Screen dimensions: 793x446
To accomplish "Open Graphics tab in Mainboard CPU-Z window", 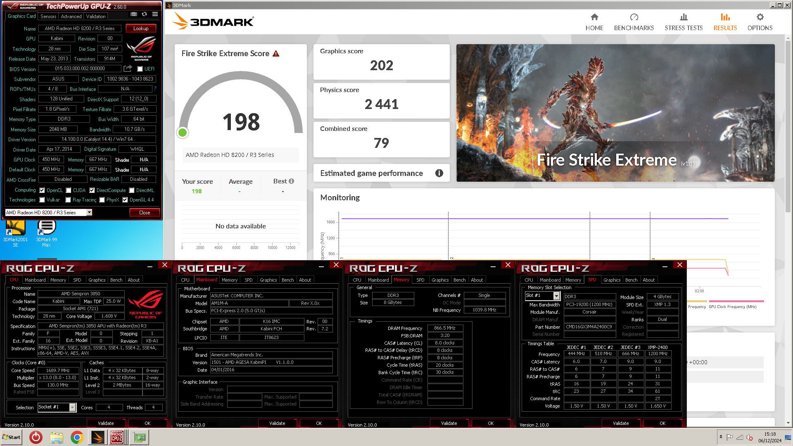I will (x=268, y=280).
